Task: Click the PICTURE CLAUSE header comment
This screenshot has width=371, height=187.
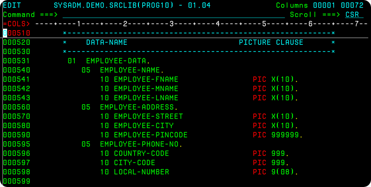Action: [x=271, y=42]
